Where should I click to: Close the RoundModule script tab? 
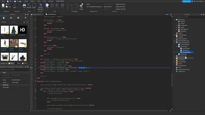click(57, 14)
